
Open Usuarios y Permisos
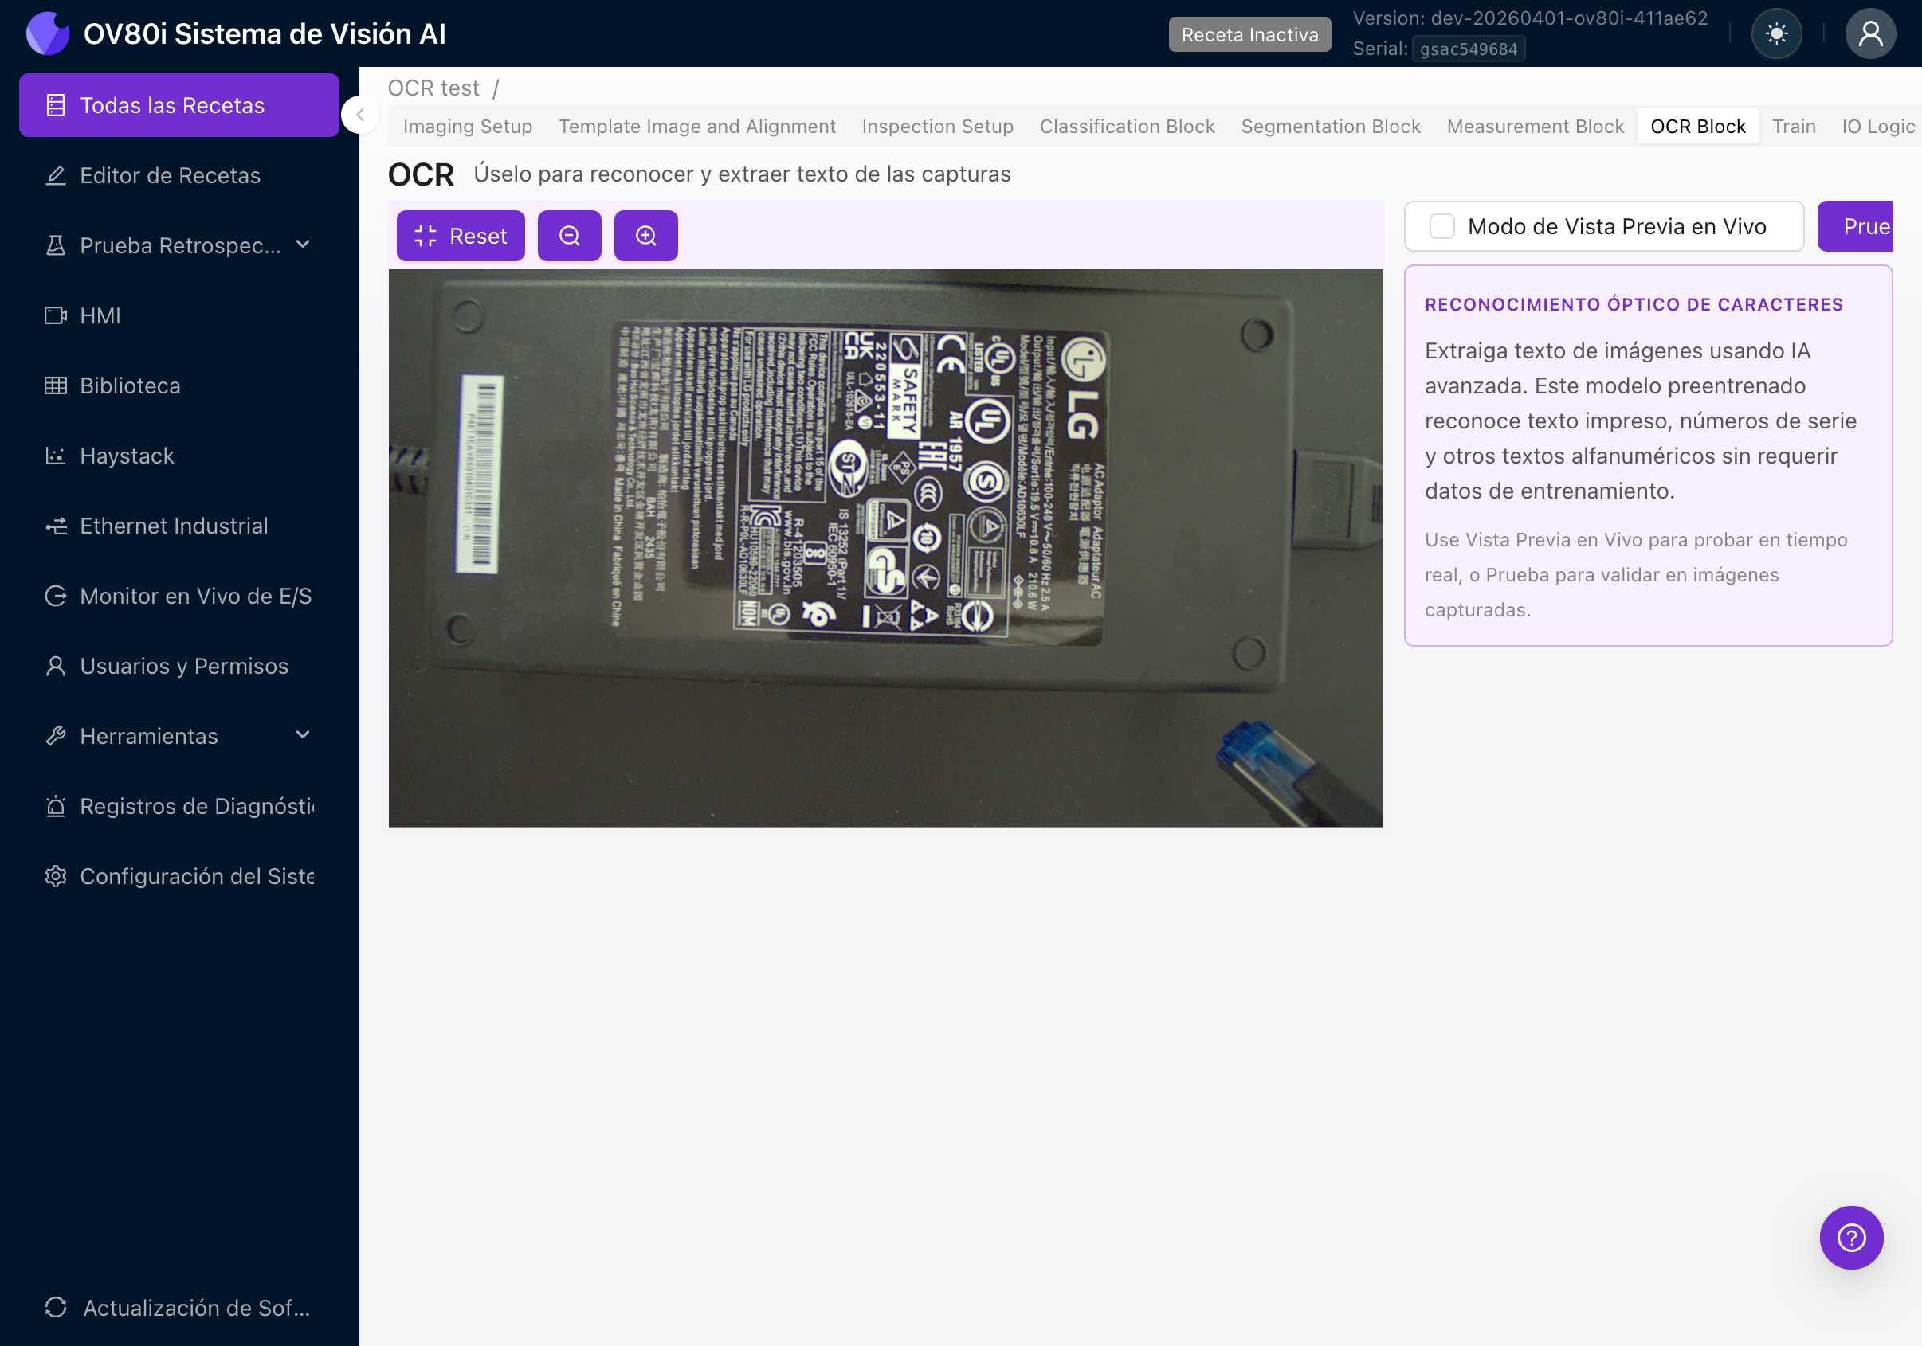184,666
